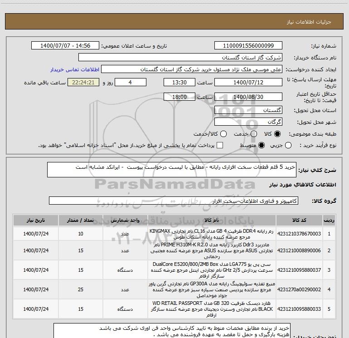Click the تعداد / مقدار column header

coord(81,220)
